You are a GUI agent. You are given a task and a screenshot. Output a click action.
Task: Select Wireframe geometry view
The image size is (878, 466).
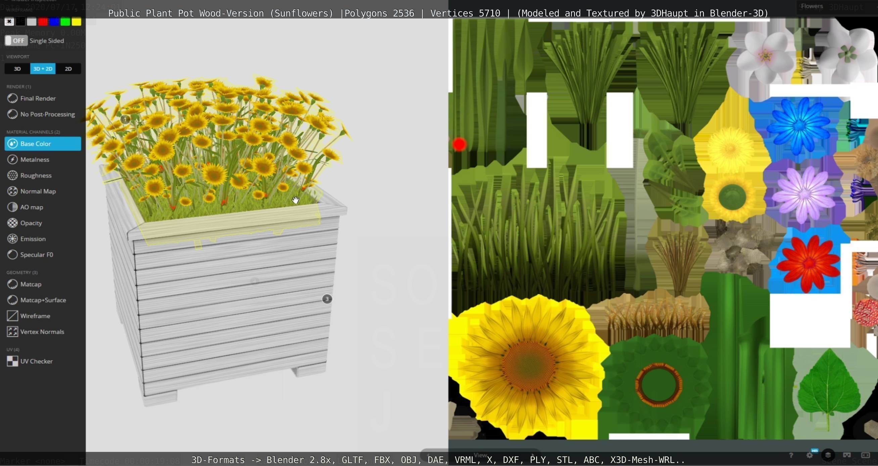[43, 316]
